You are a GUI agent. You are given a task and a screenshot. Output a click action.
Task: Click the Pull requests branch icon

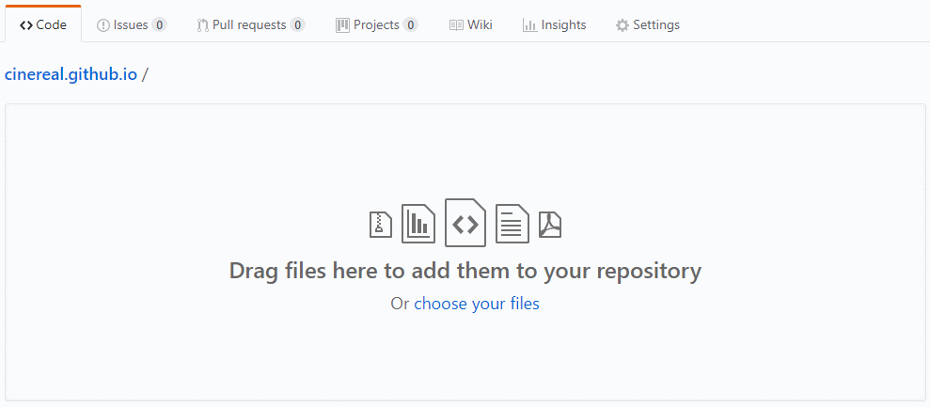click(x=202, y=25)
